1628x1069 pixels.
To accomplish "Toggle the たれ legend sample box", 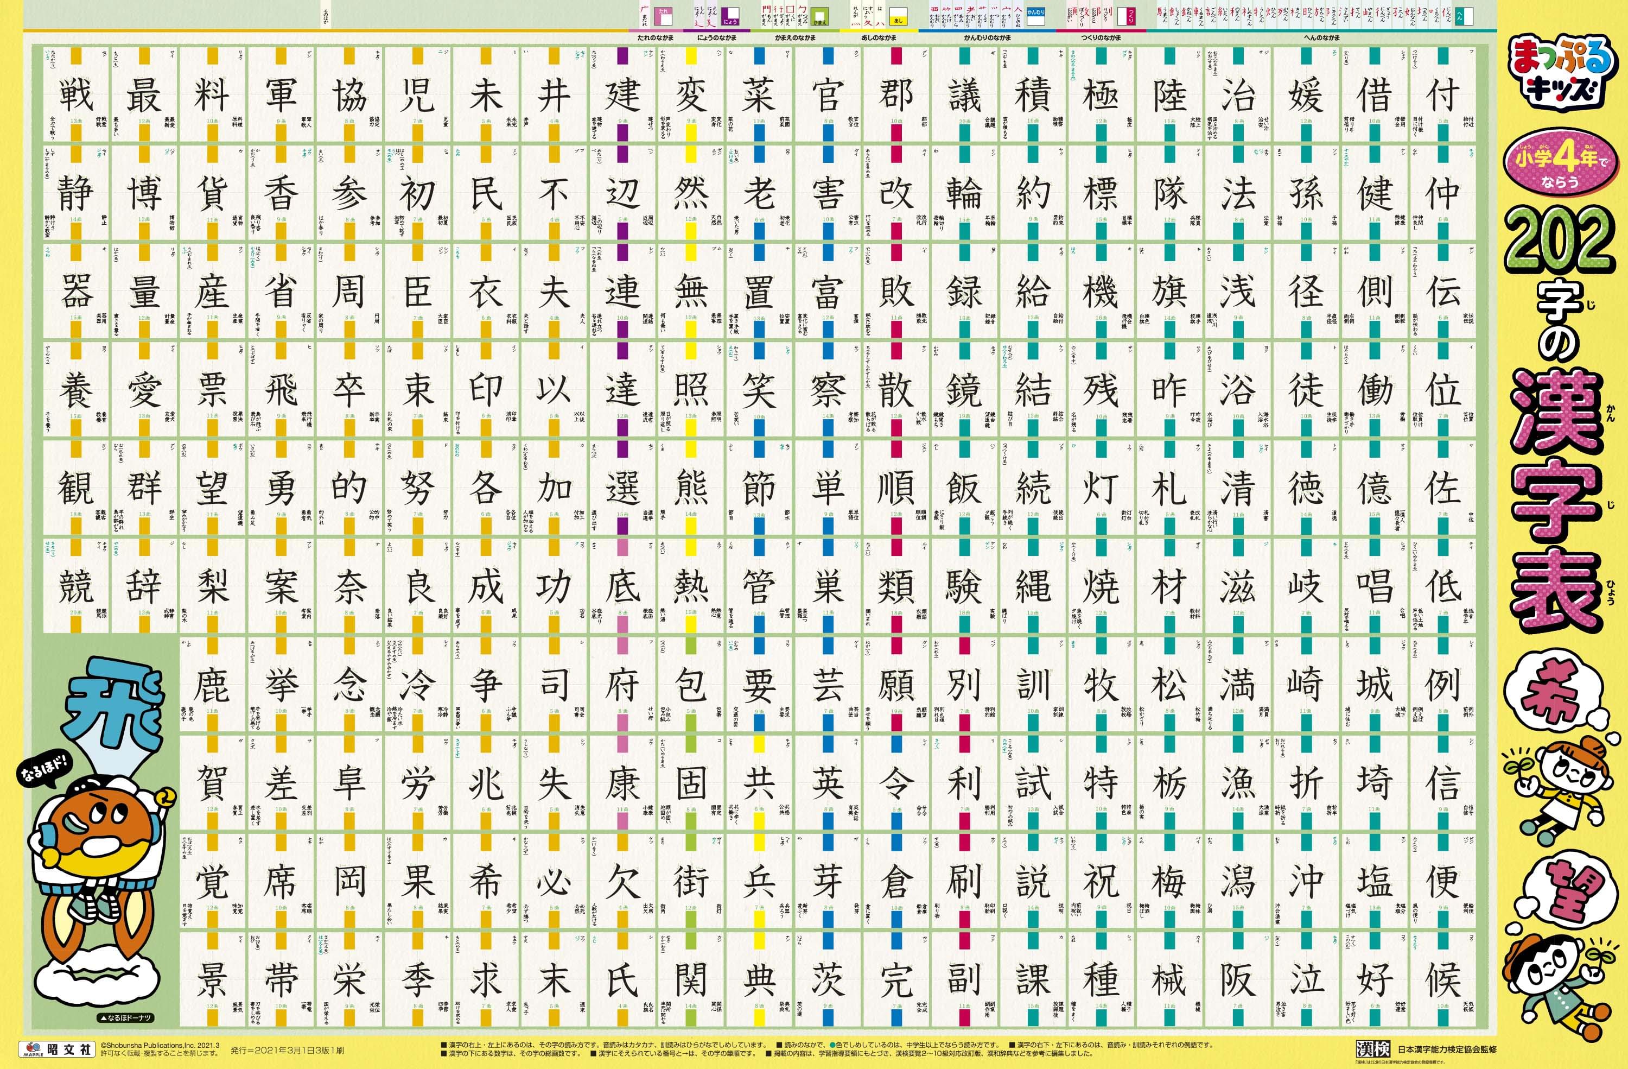I will point(665,17).
